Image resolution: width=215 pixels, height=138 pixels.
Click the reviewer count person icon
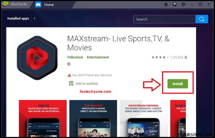click(186, 57)
